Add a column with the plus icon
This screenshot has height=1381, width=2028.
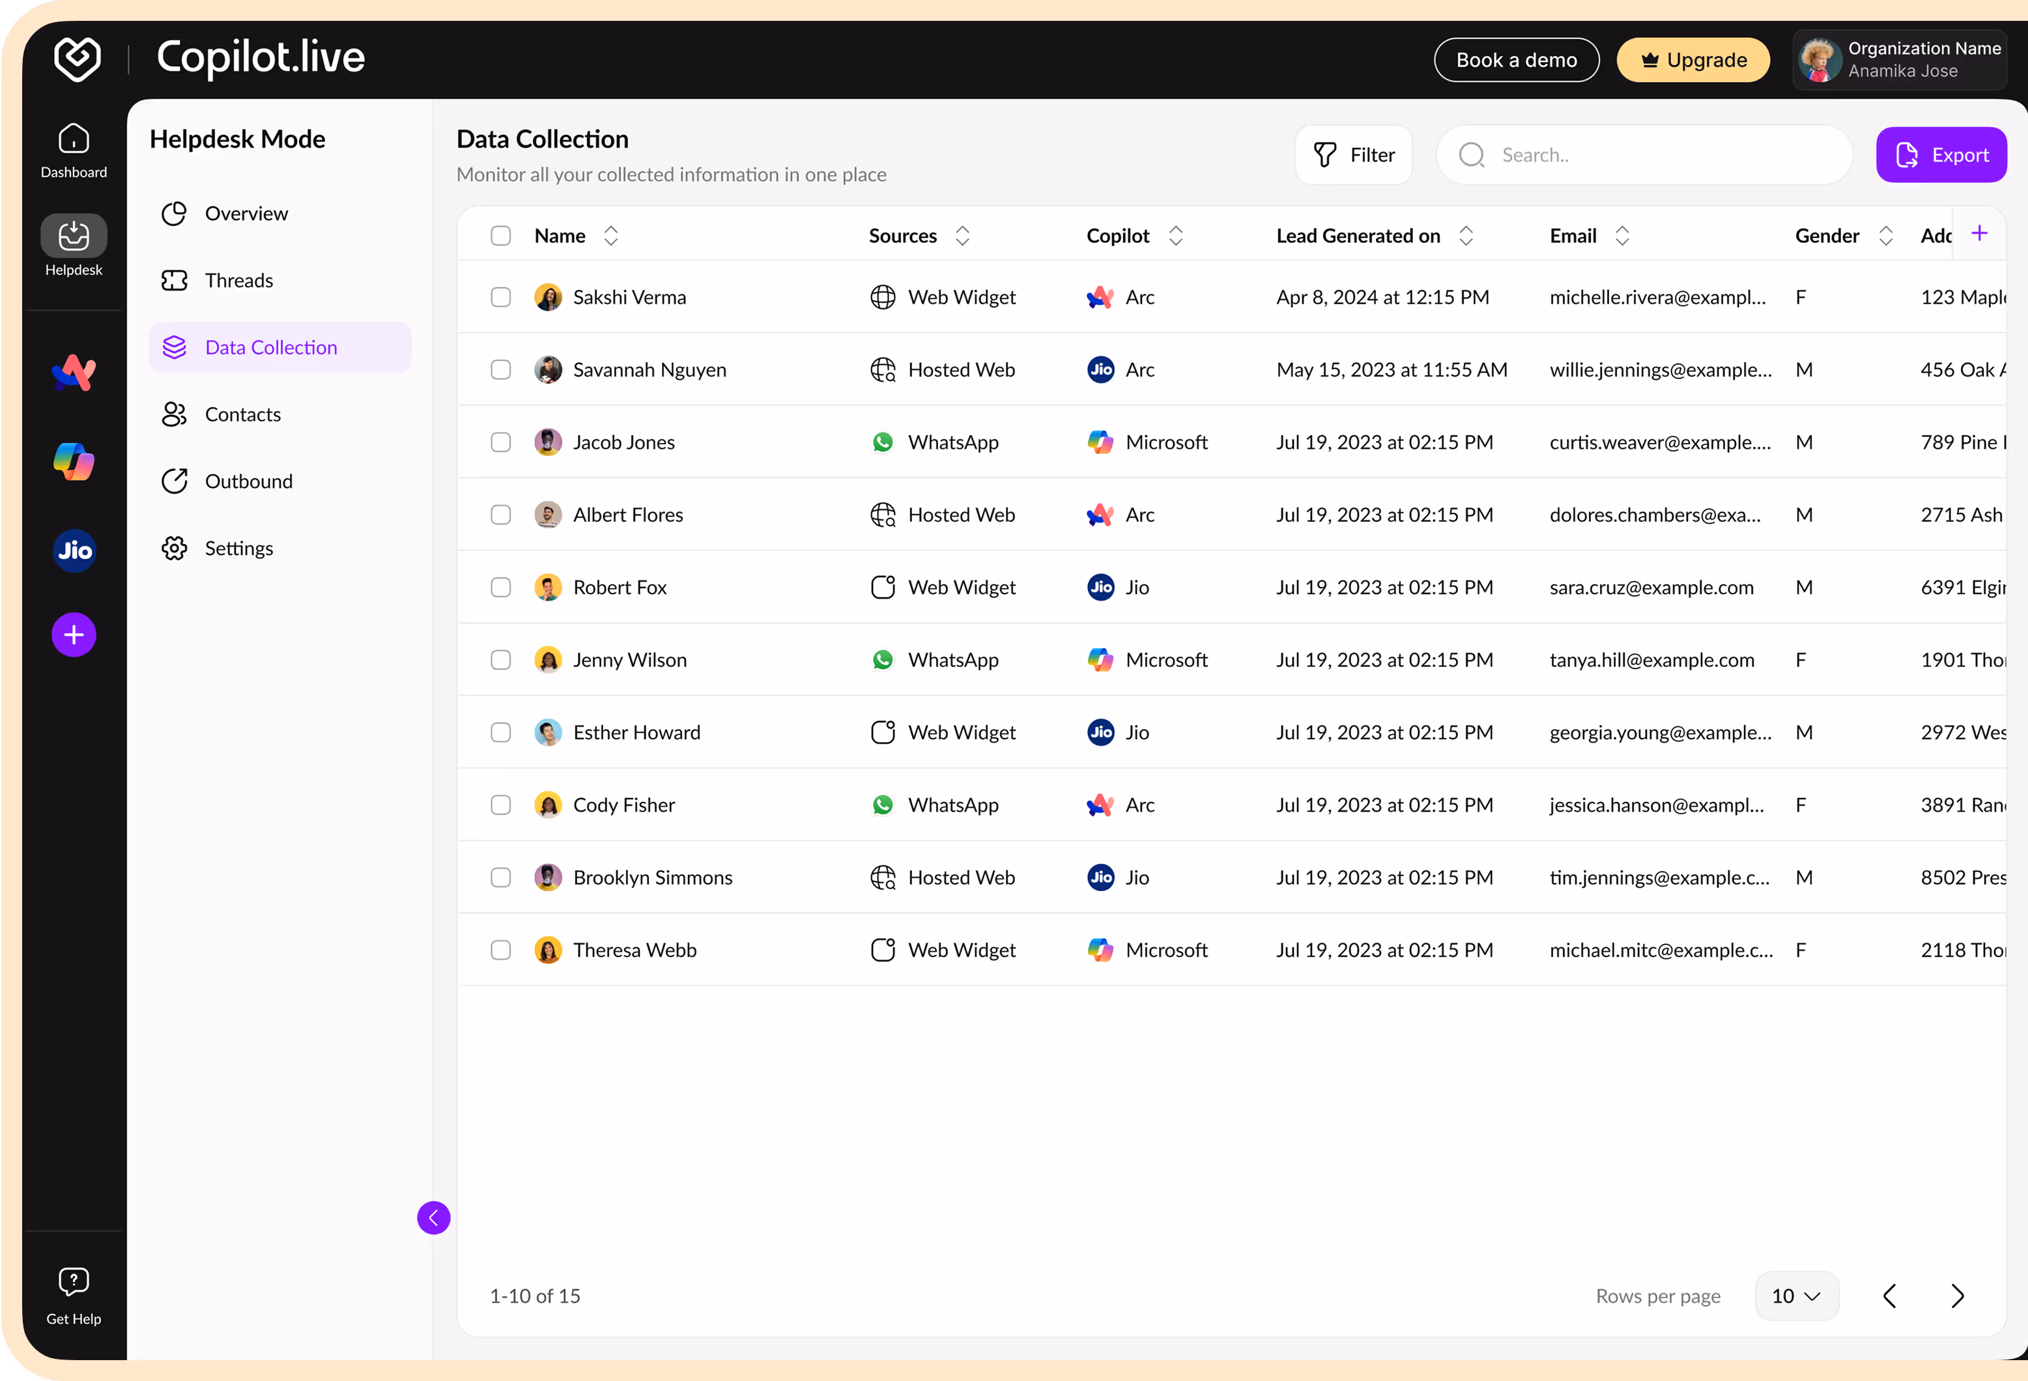point(1979,233)
